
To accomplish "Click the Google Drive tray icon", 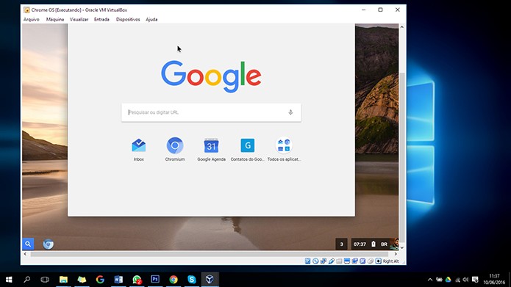I will click(x=448, y=280).
